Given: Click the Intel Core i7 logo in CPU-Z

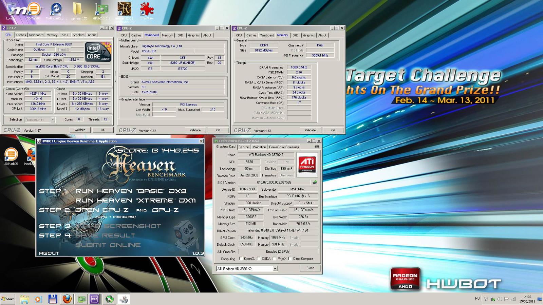Looking at the screenshot, I should pyautogui.click(x=98, y=52).
